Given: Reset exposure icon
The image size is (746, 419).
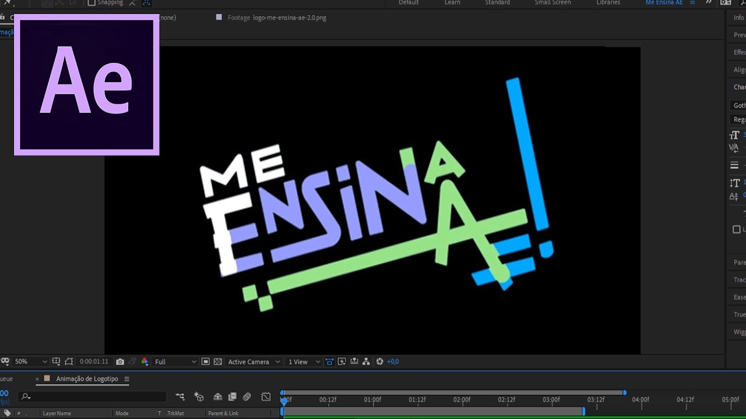Looking at the screenshot, I should (x=380, y=361).
